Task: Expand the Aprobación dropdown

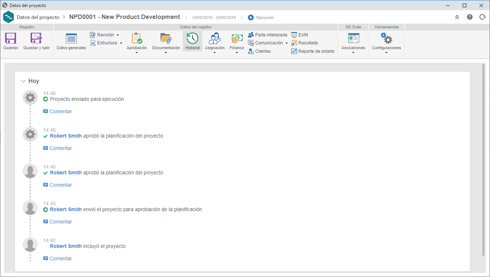Action: [x=137, y=53]
